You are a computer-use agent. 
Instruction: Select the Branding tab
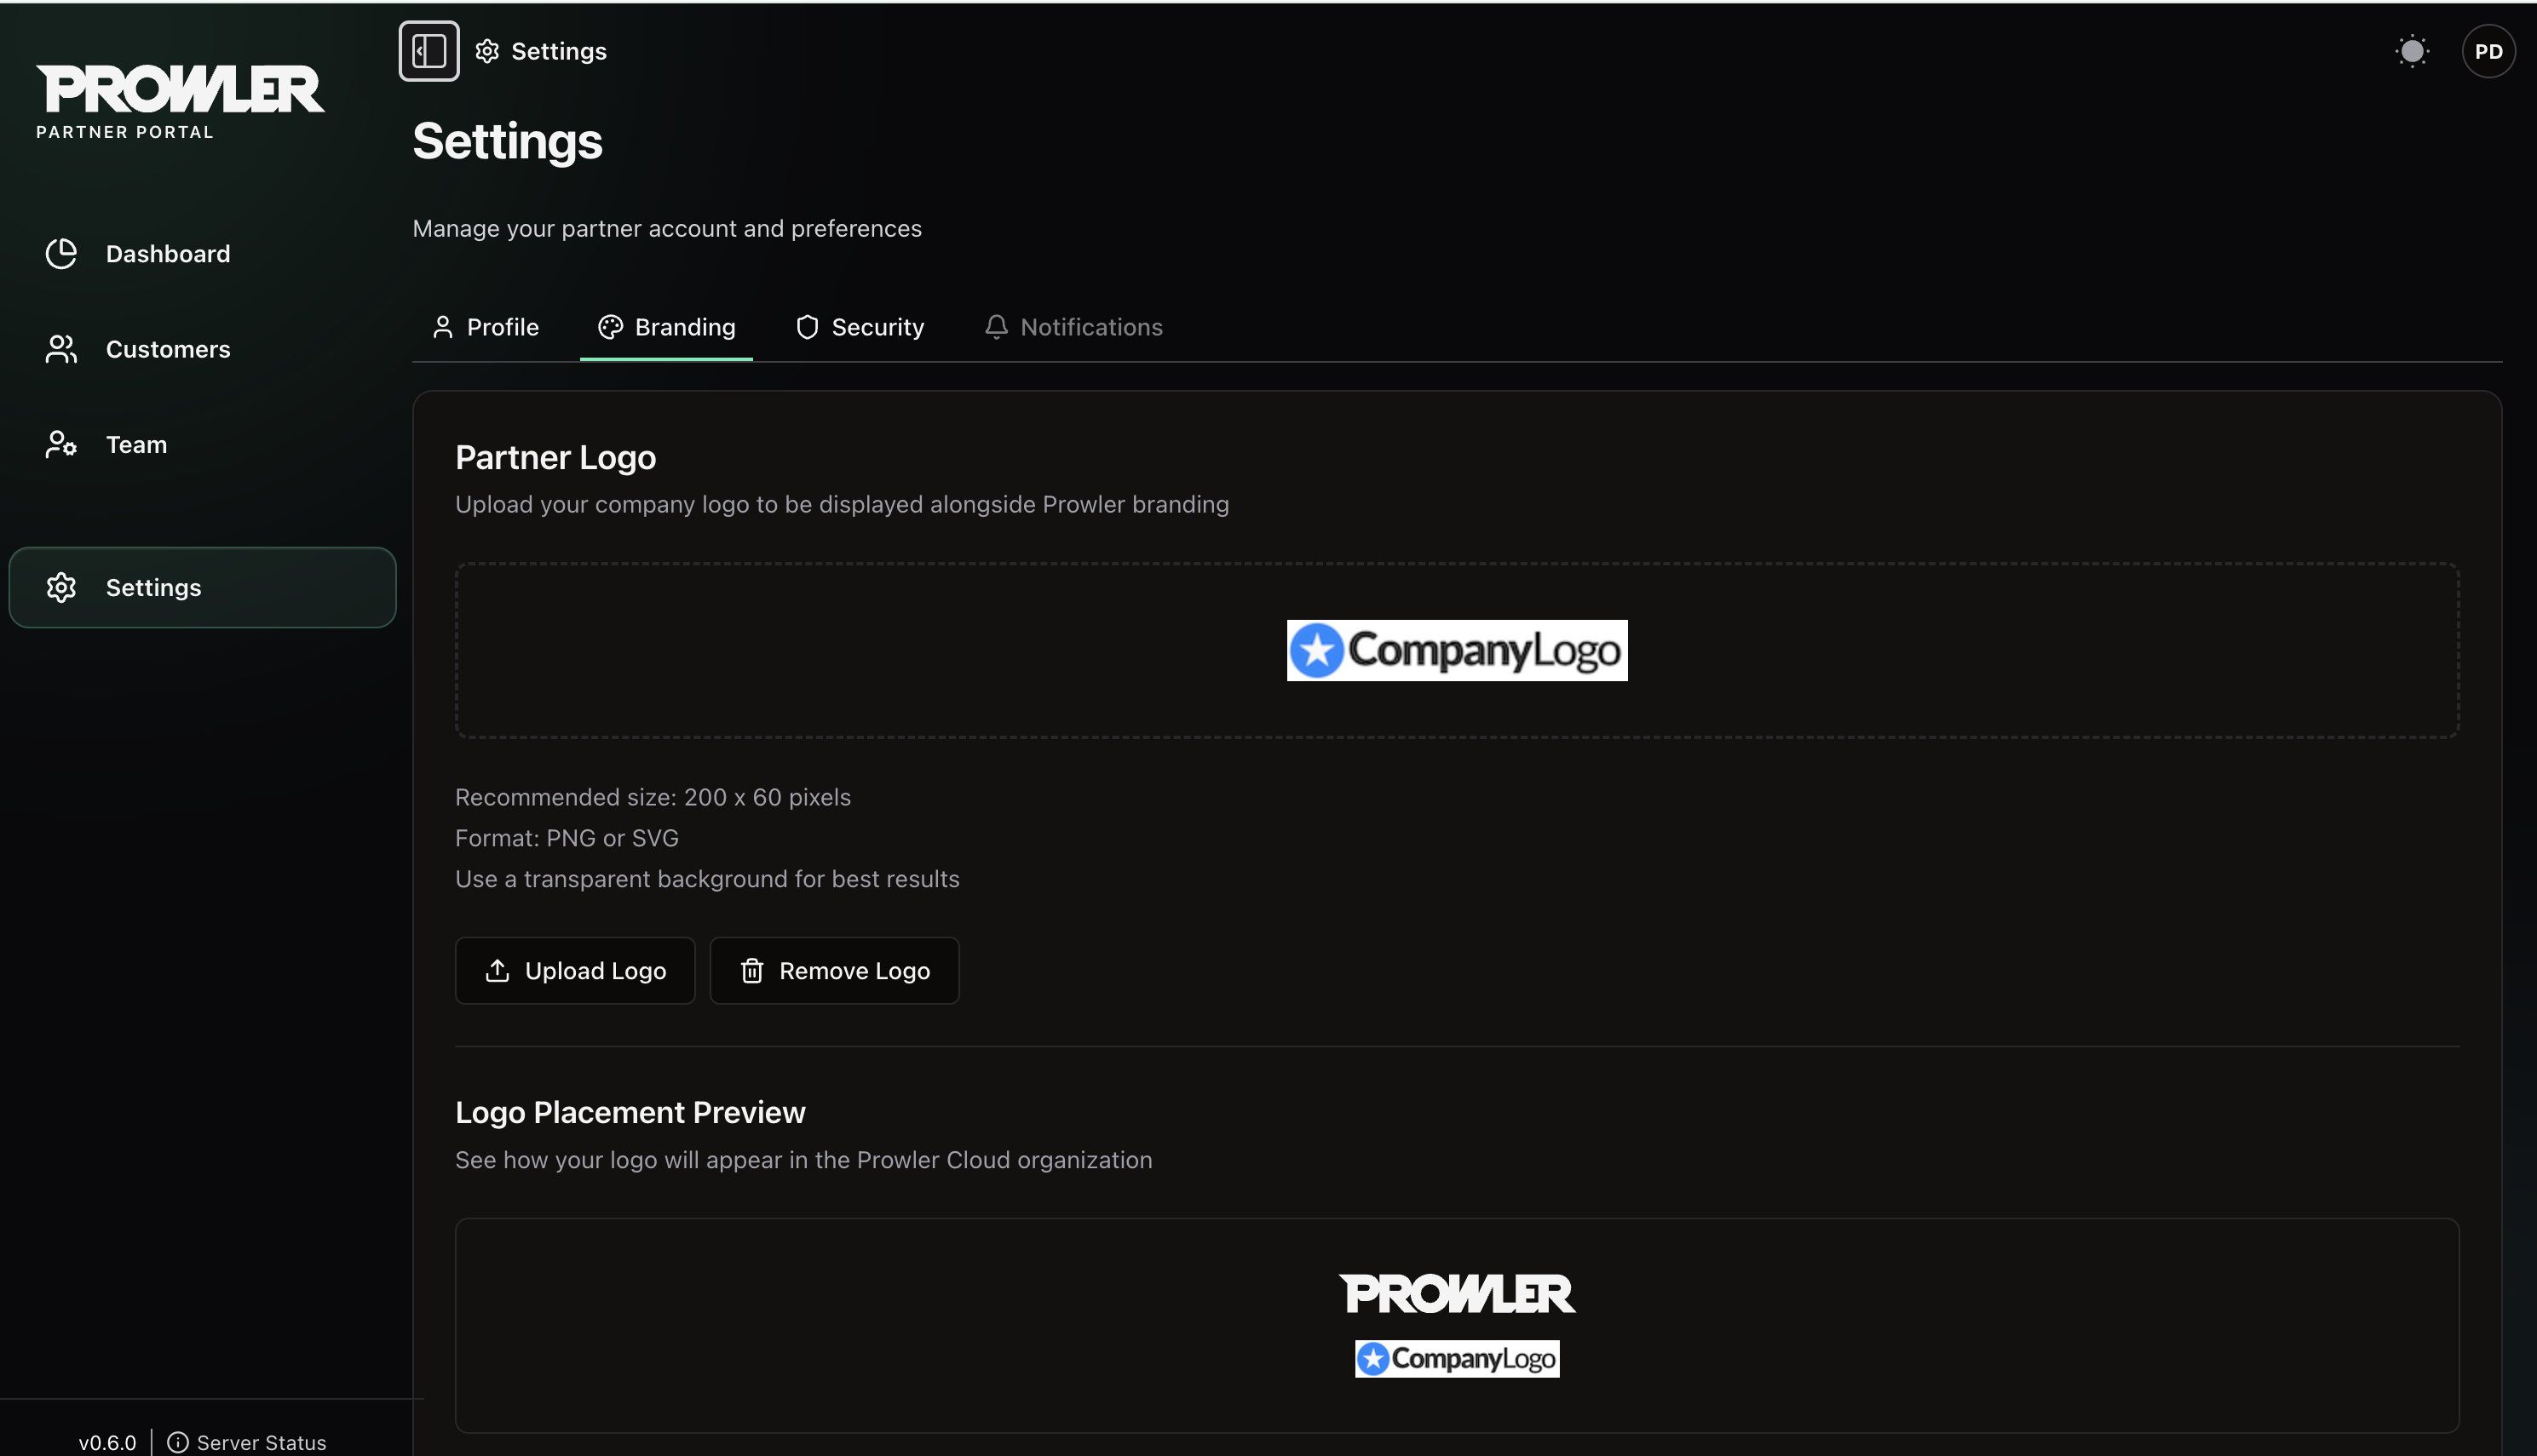666,327
